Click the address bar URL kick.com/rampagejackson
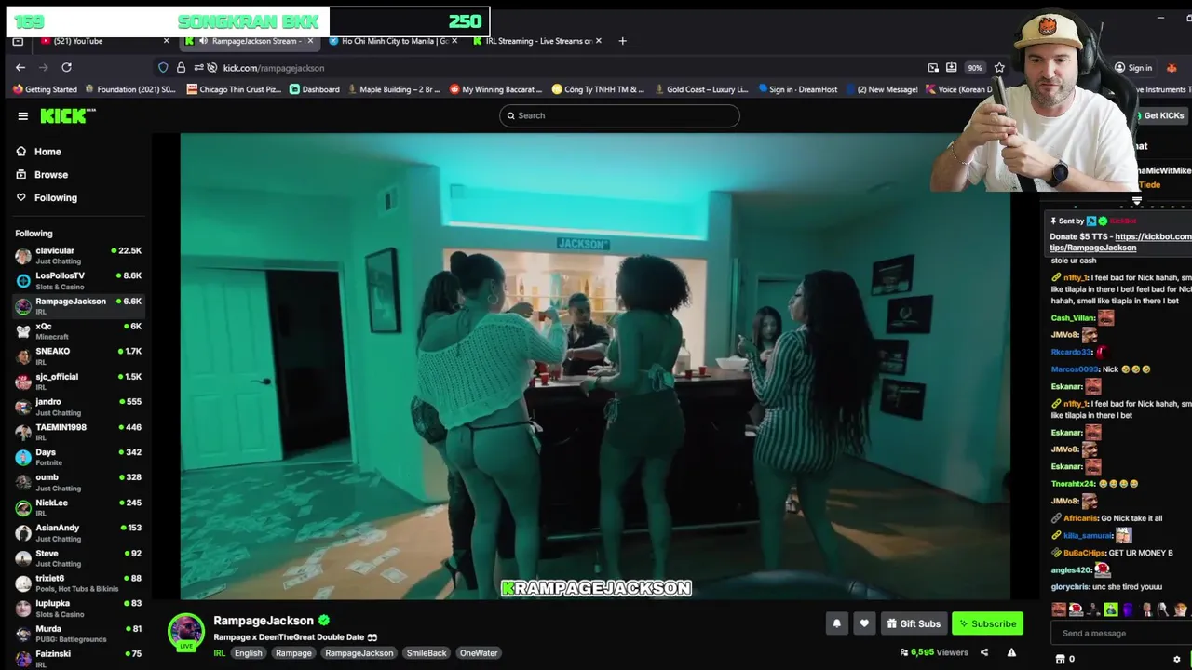This screenshot has width=1192, height=670. point(274,68)
